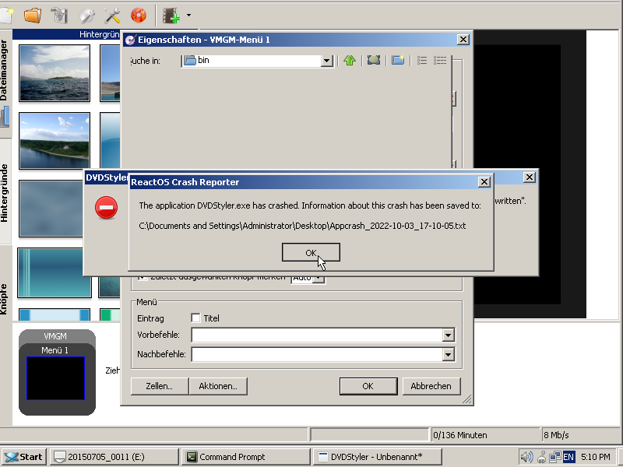Screen dimensions: 623x467
Task: Open the 'bin' folder location dropdown
Action: click(326, 61)
